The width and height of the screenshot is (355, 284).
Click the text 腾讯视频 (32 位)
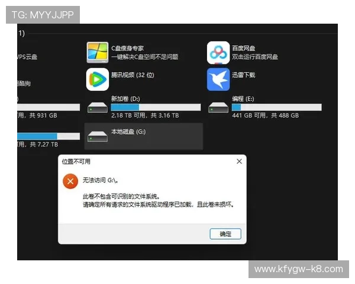[x=133, y=75]
